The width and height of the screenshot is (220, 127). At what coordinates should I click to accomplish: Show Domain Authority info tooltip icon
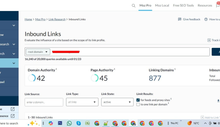point(56,69)
